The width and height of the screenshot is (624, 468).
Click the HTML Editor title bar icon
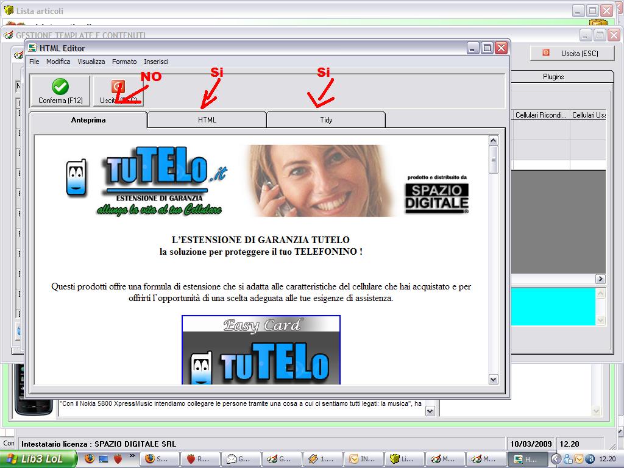coord(33,48)
